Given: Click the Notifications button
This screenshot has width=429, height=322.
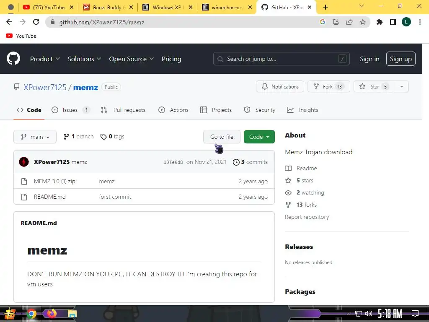Looking at the screenshot, I should click(280, 86).
